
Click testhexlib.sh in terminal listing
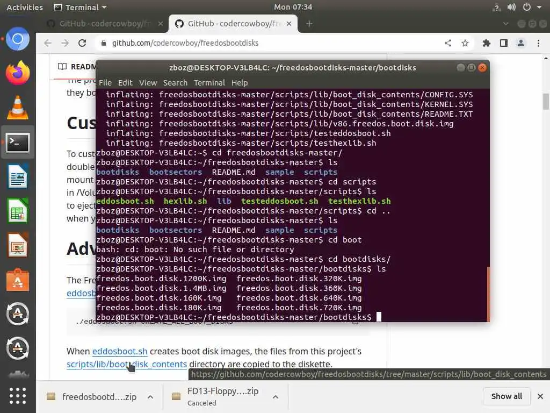359,201
